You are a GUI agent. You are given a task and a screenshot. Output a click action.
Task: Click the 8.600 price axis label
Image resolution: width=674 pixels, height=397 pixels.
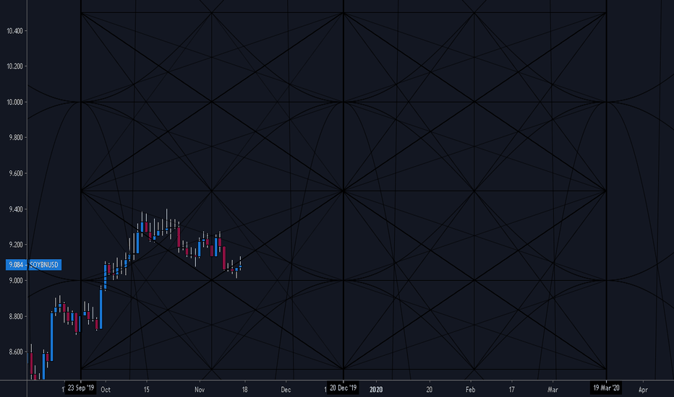click(15, 352)
